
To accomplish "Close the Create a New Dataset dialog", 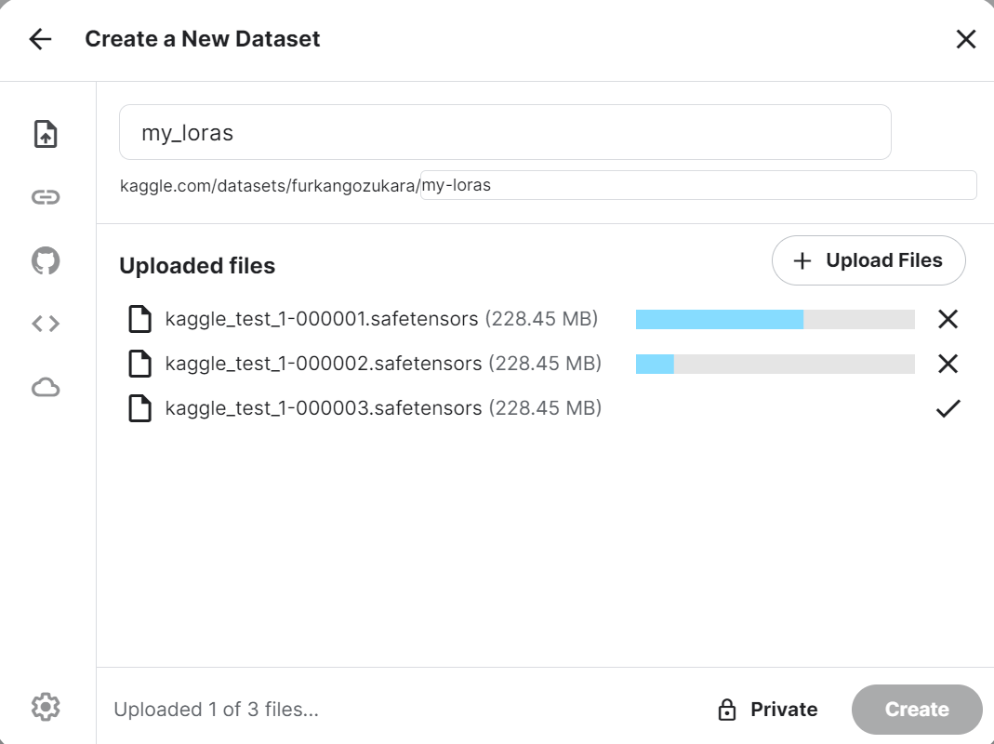I will tap(966, 39).
